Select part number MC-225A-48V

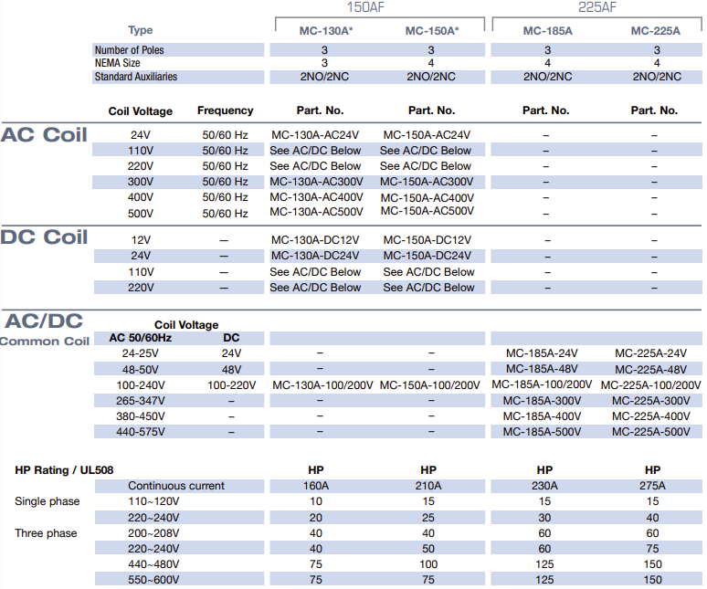[x=650, y=370]
